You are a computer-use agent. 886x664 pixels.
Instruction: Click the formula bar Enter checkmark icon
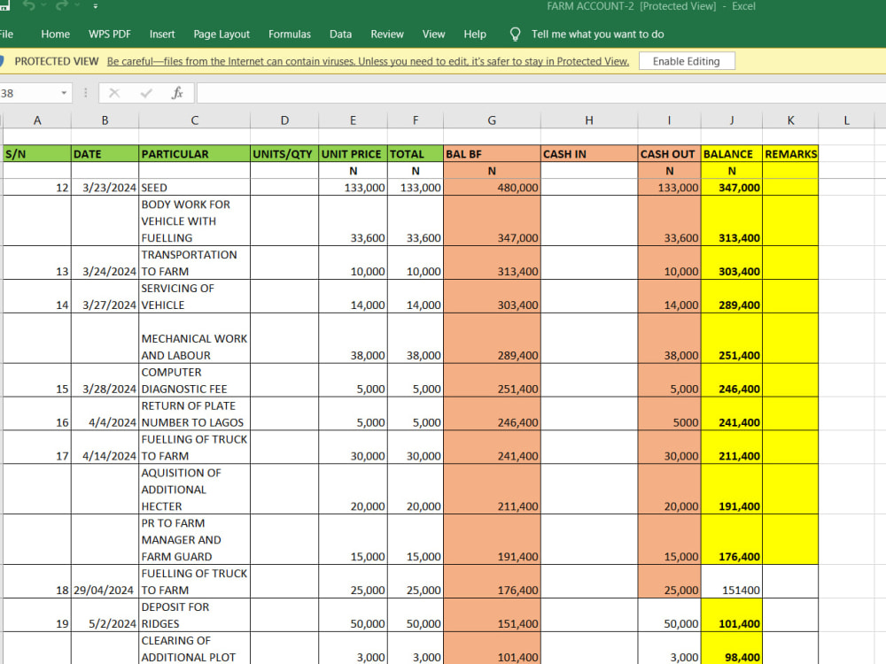tap(146, 93)
